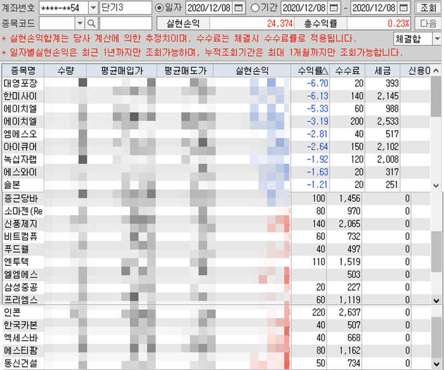Click the first table's scroll down arrow
The width and height of the screenshot is (444, 370).
tap(436, 186)
